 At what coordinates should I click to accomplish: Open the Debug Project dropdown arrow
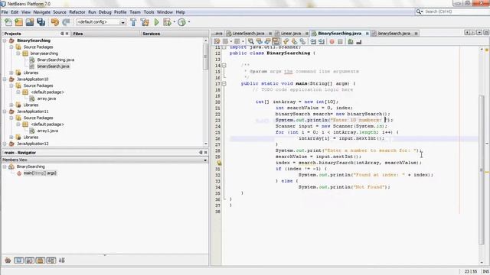click(x=175, y=22)
